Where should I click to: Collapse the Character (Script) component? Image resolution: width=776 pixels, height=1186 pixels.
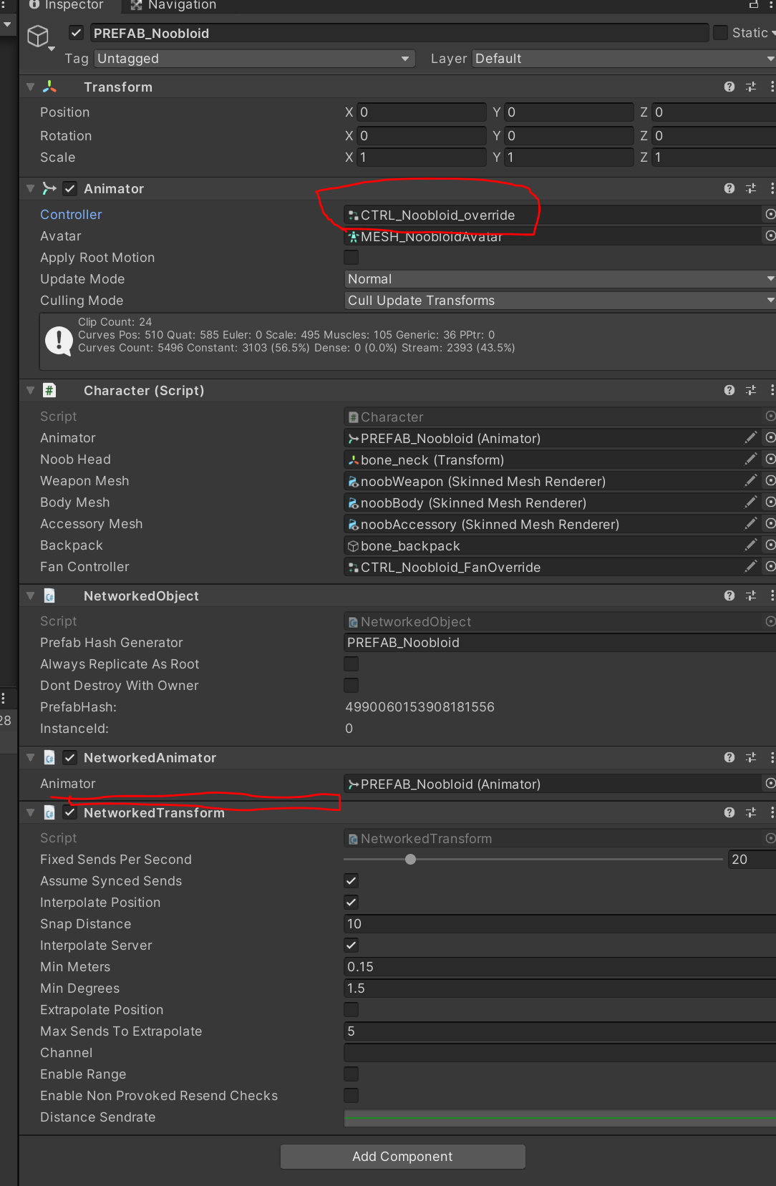[x=30, y=390]
